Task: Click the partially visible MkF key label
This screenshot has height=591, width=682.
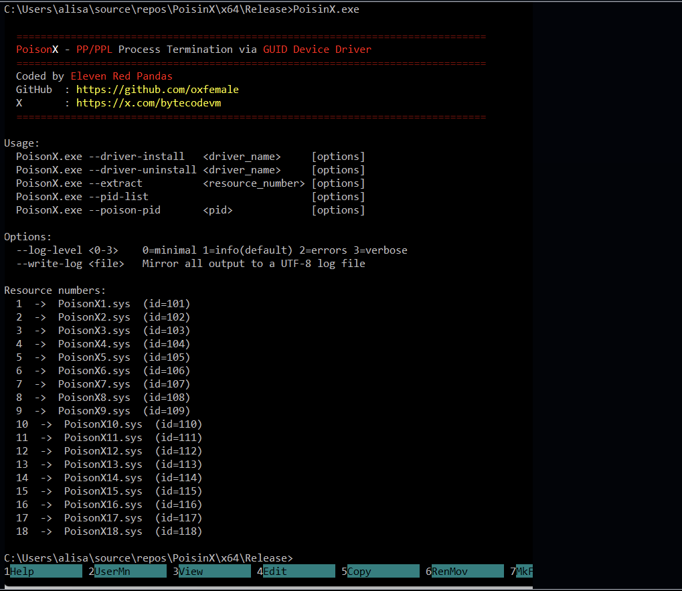Action: tap(524, 572)
